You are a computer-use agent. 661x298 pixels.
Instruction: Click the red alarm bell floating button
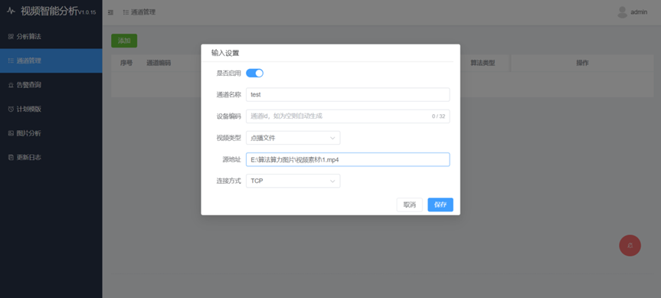click(630, 245)
